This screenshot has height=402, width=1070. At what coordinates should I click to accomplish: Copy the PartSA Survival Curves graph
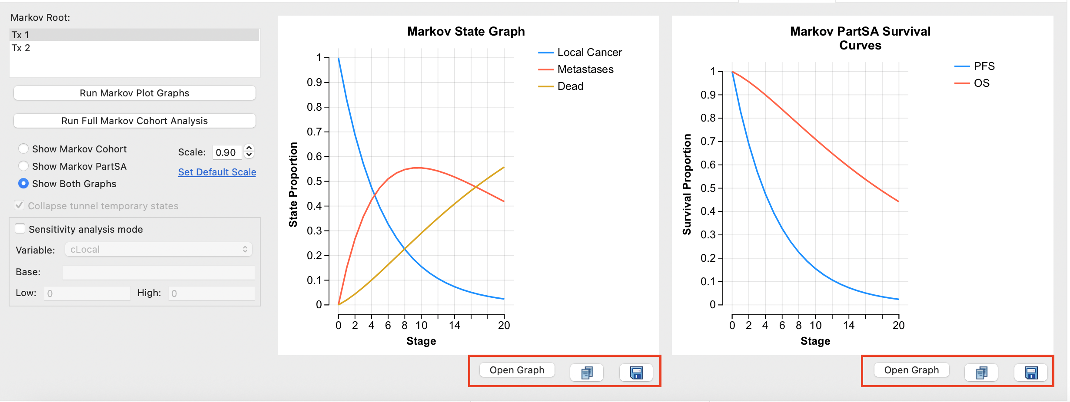point(981,372)
